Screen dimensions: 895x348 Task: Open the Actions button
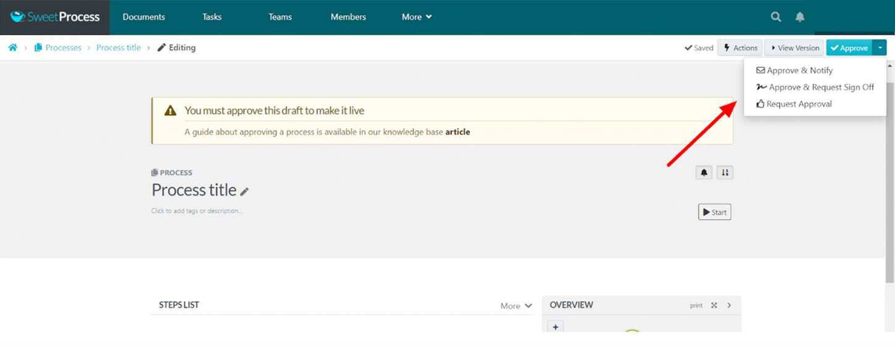[739, 48]
